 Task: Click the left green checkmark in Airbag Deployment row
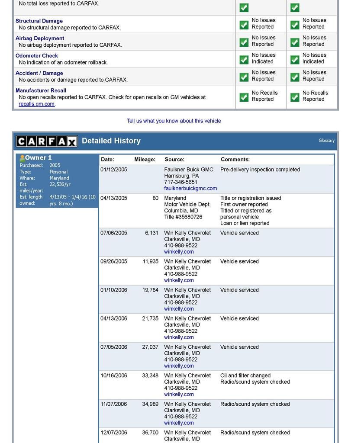(x=244, y=42)
